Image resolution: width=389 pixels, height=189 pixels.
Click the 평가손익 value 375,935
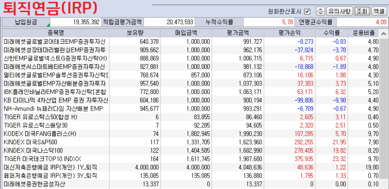tap(304, 159)
